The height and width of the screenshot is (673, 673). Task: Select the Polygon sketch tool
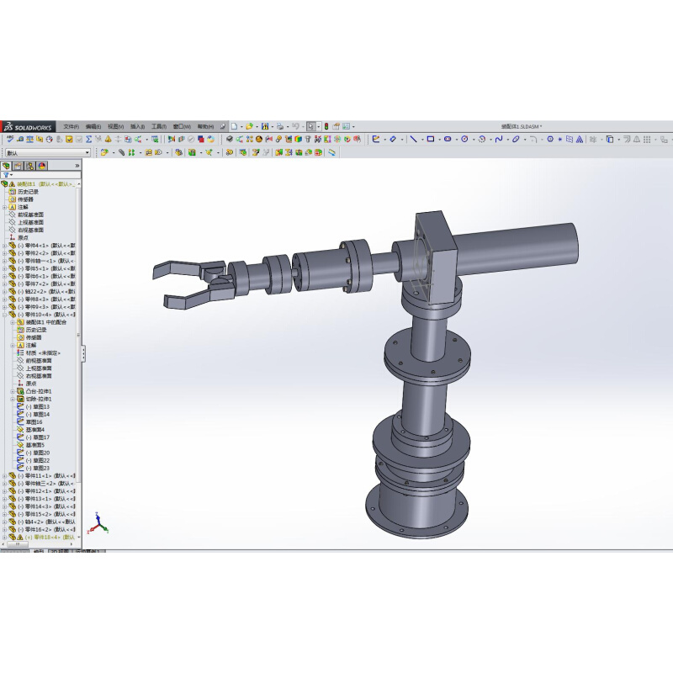click(550, 139)
